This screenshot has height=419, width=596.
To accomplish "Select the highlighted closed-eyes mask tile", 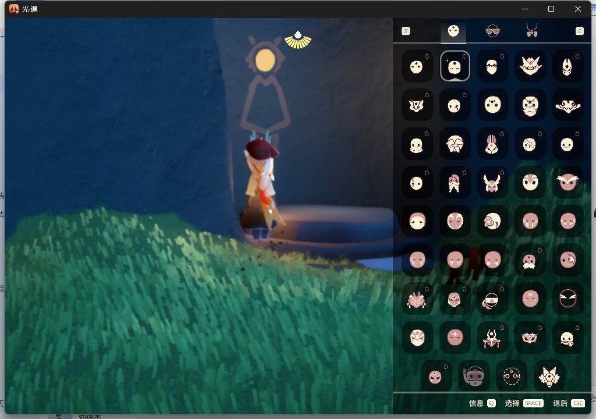I will click(x=455, y=66).
